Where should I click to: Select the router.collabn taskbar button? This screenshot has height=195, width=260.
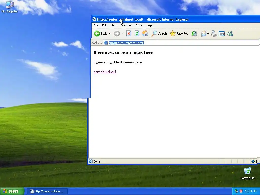(47, 191)
